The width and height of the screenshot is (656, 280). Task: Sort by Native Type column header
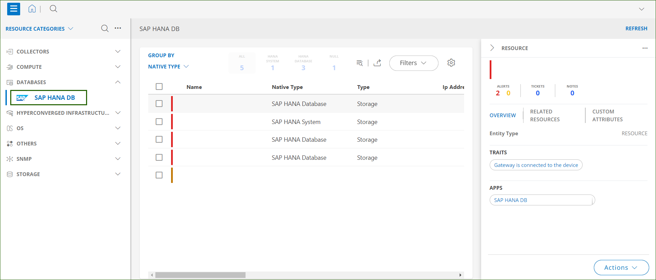(287, 87)
